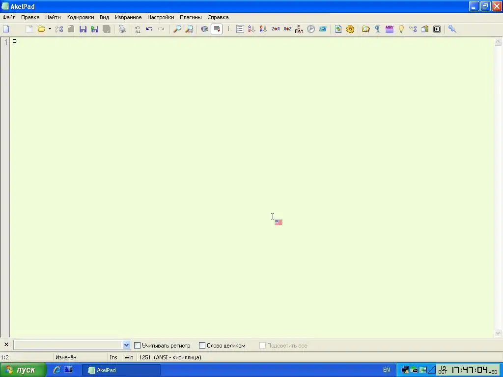The height and width of the screenshot is (377, 503).
Task: Open the Вид menu
Action: 104,17
